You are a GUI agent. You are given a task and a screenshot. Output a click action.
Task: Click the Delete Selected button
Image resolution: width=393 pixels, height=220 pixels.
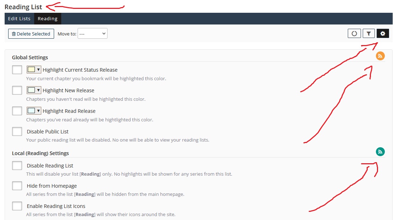(31, 34)
